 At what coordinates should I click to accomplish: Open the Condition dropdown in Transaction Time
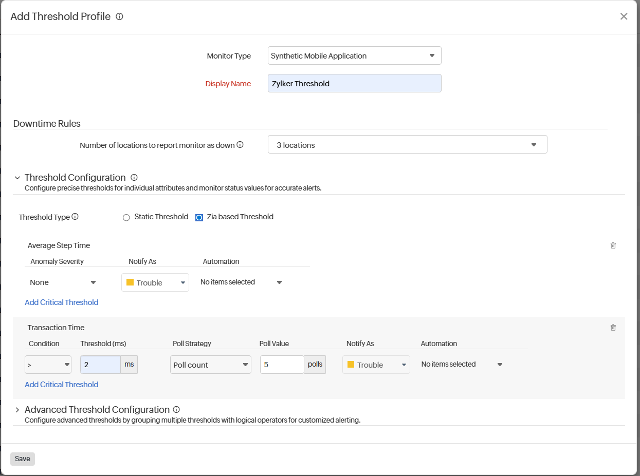pyautogui.click(x=48, y=364)
